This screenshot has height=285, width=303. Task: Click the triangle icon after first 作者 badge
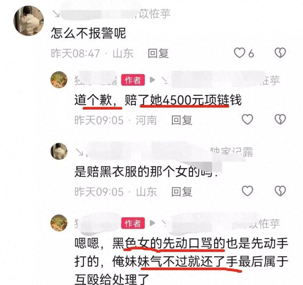coord(153,80)
